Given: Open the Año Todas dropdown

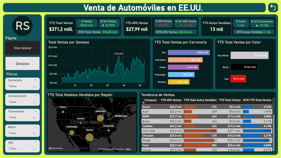Looking at the screenshot, I should click(x=23, y=148).
